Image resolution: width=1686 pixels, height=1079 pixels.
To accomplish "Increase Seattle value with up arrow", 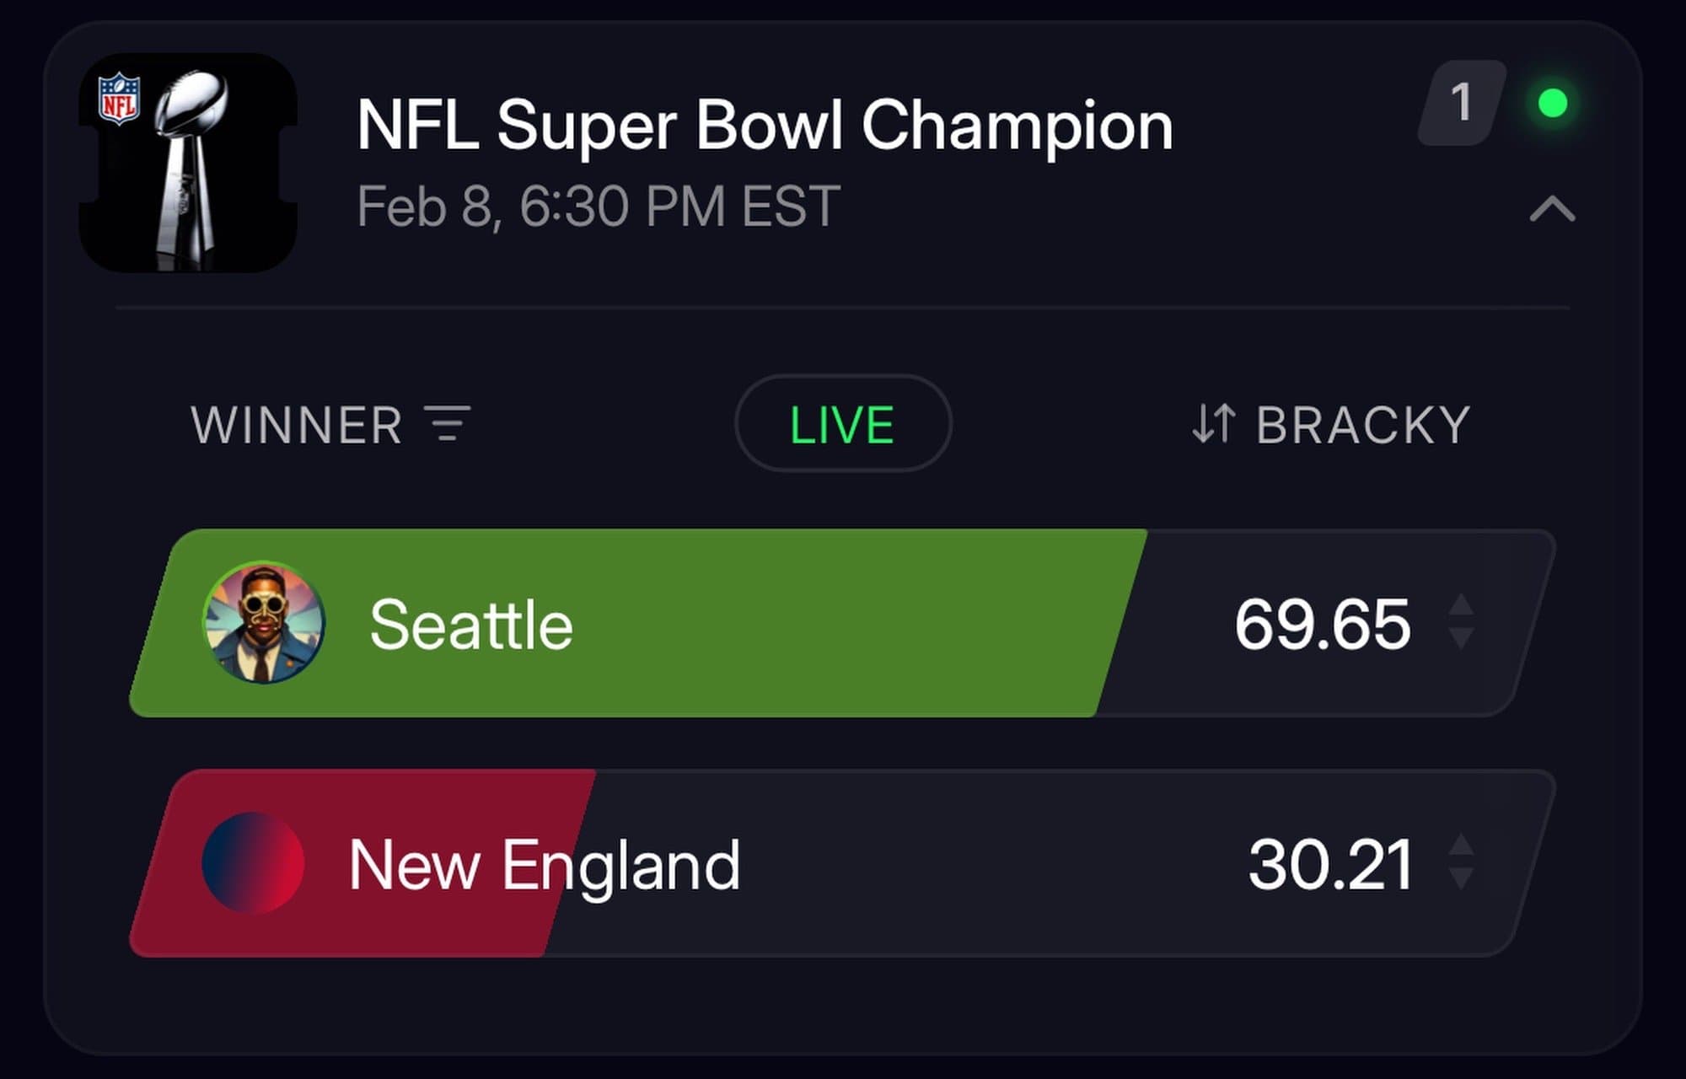I will (x=1461, y=605).
